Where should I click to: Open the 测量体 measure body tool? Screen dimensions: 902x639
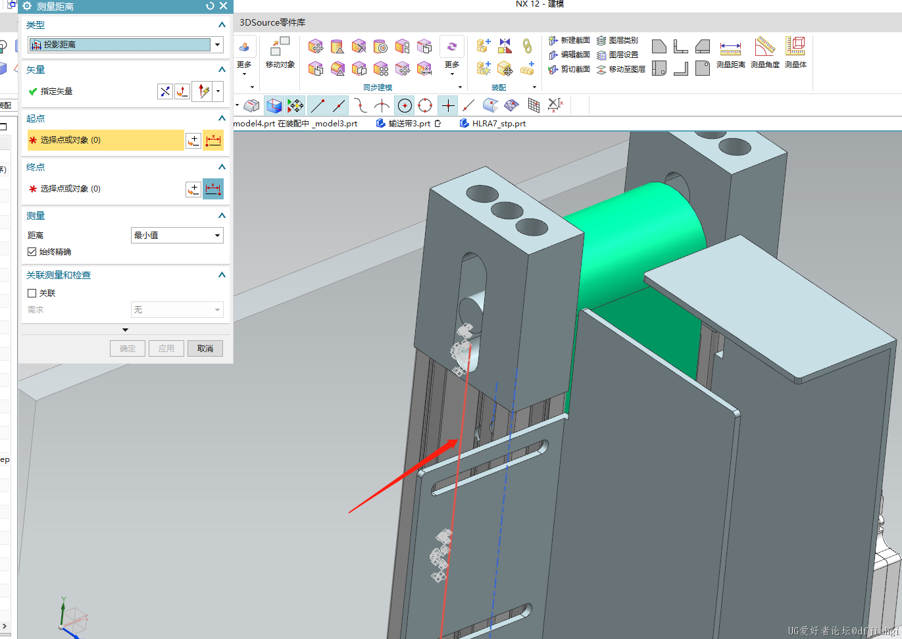point(795,53)
